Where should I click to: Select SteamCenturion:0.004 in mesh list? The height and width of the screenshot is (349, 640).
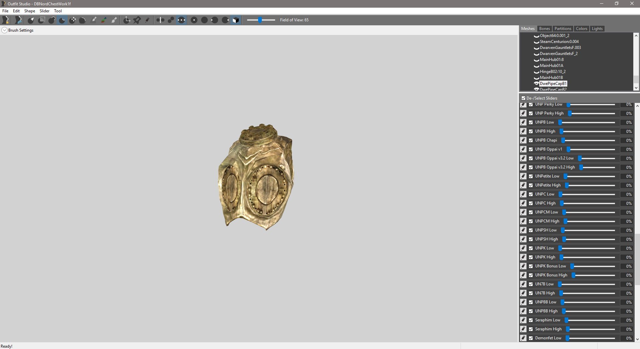point(559,42)
